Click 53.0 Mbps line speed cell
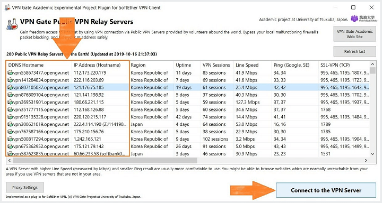 tap(246, 124)
